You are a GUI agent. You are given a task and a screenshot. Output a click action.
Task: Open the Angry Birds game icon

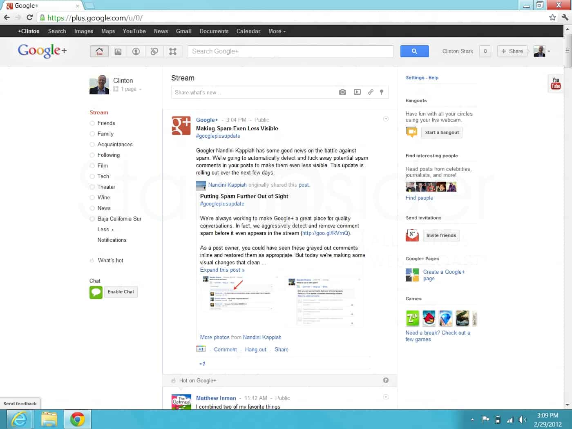click(x=429, y=318)
